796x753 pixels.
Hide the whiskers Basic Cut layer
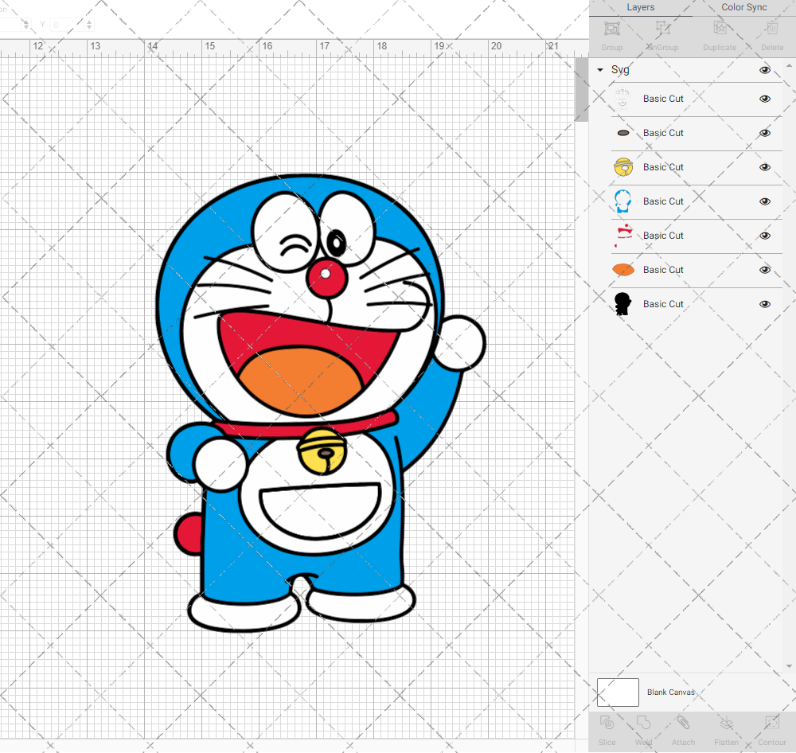765,99
